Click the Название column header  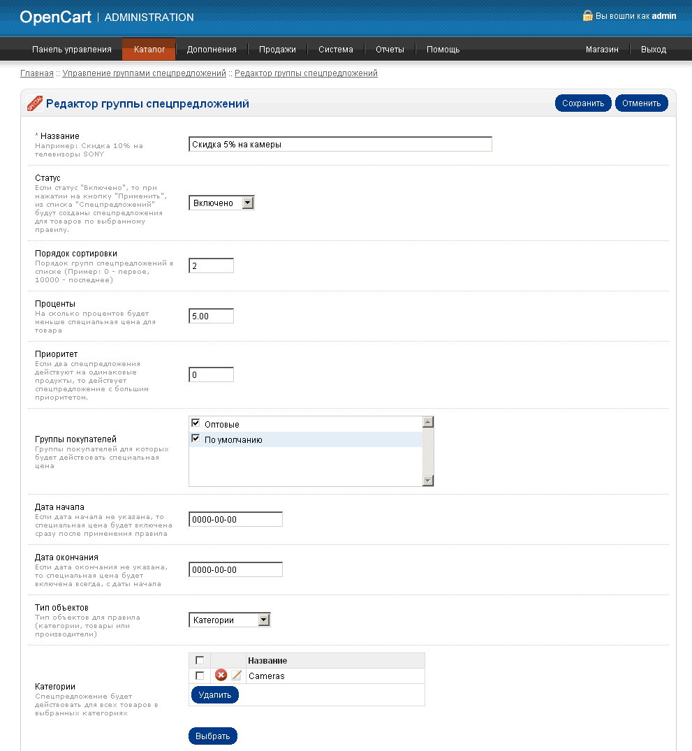click(x=267, y=660)
